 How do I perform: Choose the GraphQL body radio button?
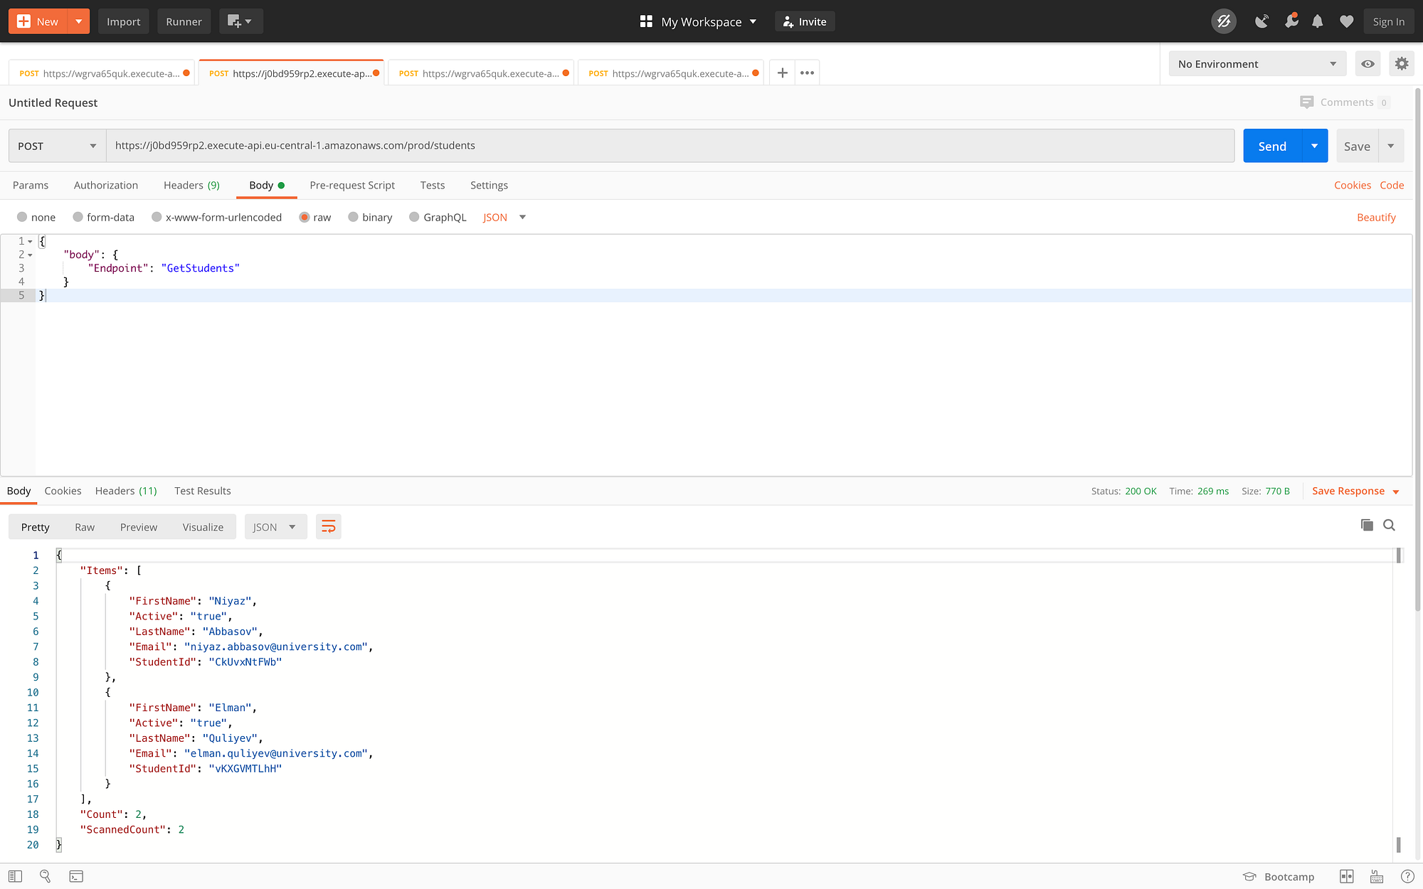pyautogui.click(x=414, y=217)
